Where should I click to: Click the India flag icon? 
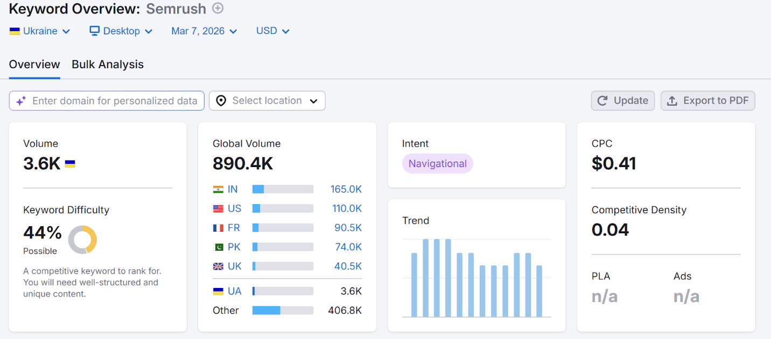pyautogui.click(x=218, y=189)
